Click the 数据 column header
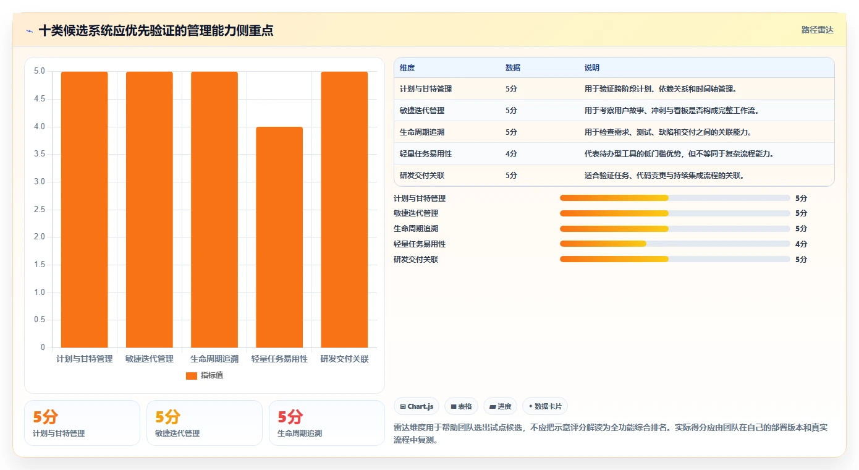 pyautogui.click(x=513, y=67)
